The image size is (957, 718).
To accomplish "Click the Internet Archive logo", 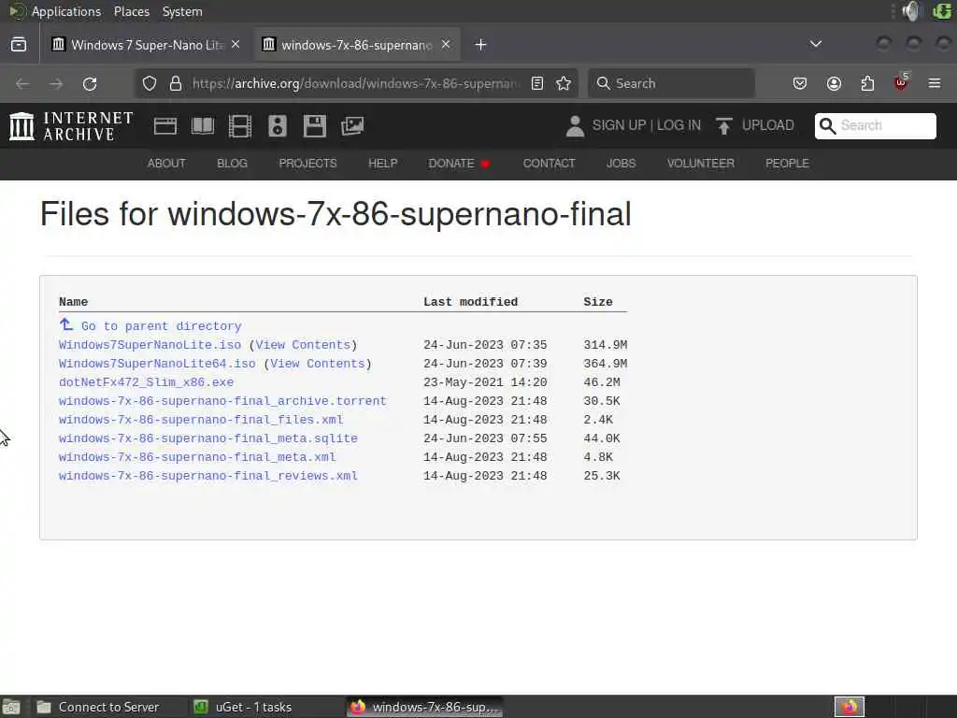I will point(71,126).
